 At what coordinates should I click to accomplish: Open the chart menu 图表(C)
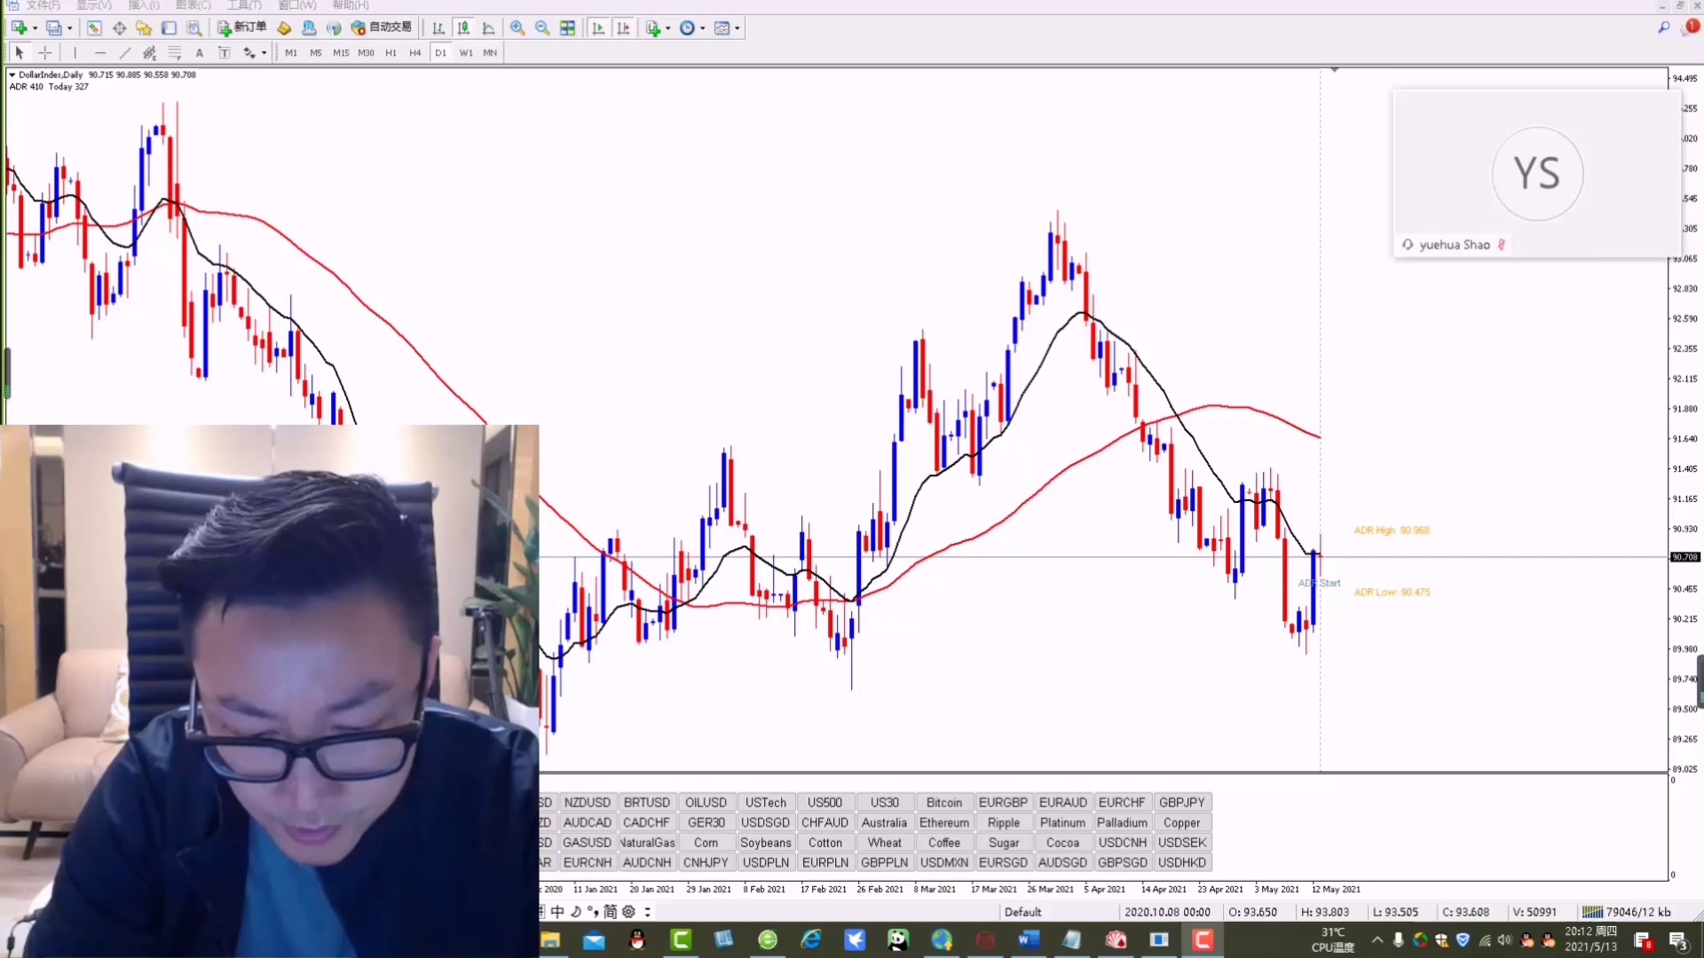pos(193,5)
